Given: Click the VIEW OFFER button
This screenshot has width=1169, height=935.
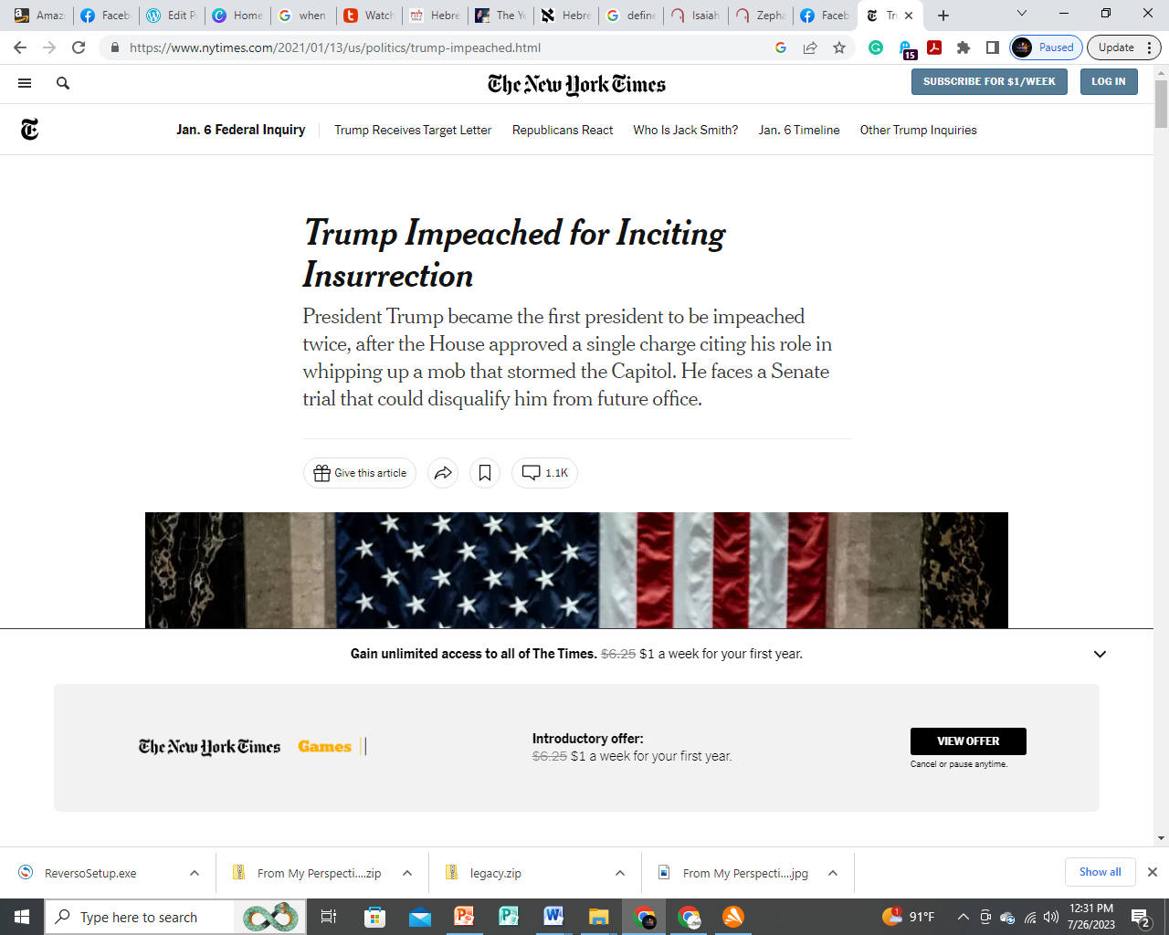Looking at the screenshot, I should click(968, 741).
